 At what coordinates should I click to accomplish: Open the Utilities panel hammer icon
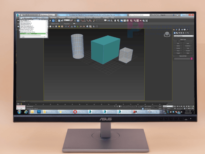[x=188, y=30]
